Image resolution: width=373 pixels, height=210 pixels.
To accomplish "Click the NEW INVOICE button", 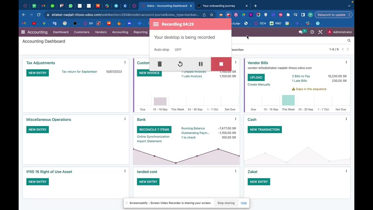I will click(149, 73).
